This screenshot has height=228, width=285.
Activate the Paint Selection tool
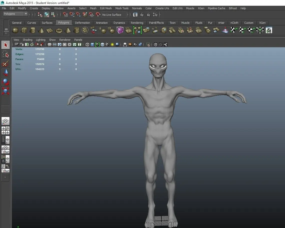pyautogui.click(x=6, y=63)
